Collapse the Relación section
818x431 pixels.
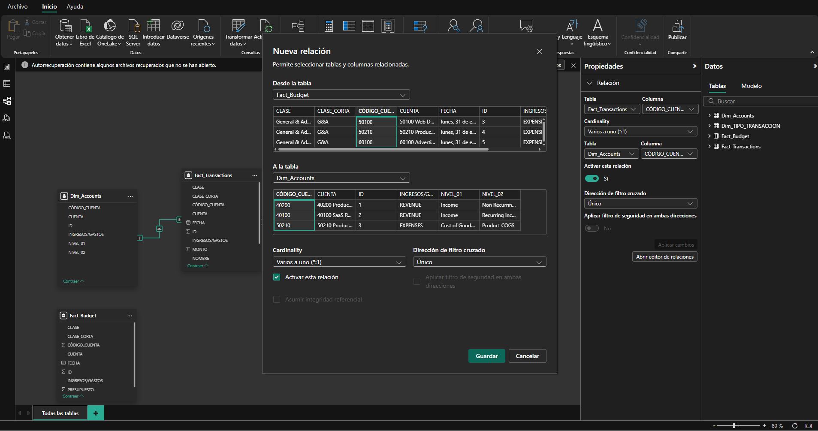tap(589, 83)
